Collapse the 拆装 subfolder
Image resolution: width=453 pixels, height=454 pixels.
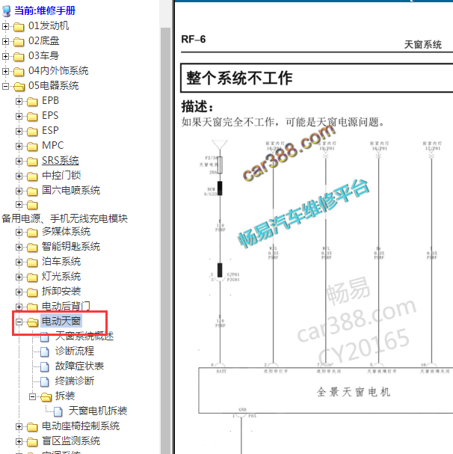click(x=32, y=396)
